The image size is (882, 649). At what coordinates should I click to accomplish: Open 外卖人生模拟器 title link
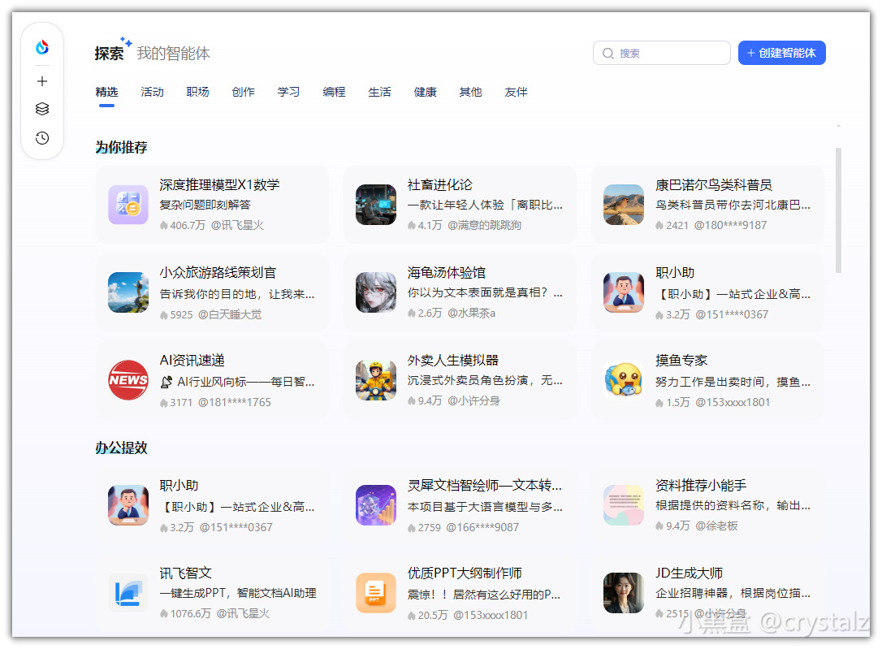[x=453, y=361]
